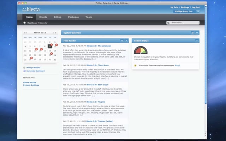The width and height of the screenshot is (226, 141).
Task: Go to next month in calendar
Action: coord(54,33)
